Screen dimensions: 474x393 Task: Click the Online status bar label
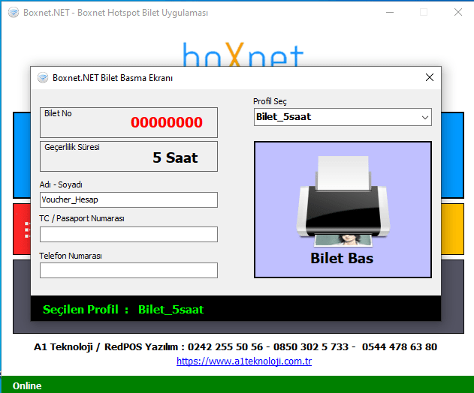[27, 385]
